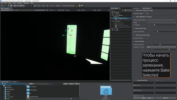The height and width of the screenshot is (100, 177).
Task: Click the animation runner toolbar icon
Action: (77, 6)
